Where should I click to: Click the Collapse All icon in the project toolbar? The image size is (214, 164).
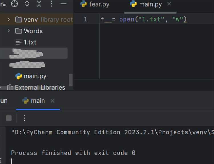39,3
